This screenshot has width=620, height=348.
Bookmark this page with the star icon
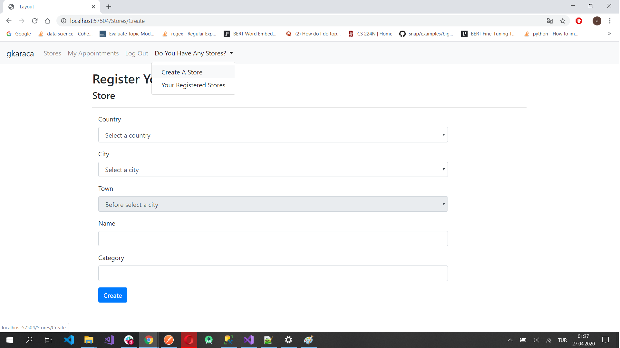tap(563, 21)
